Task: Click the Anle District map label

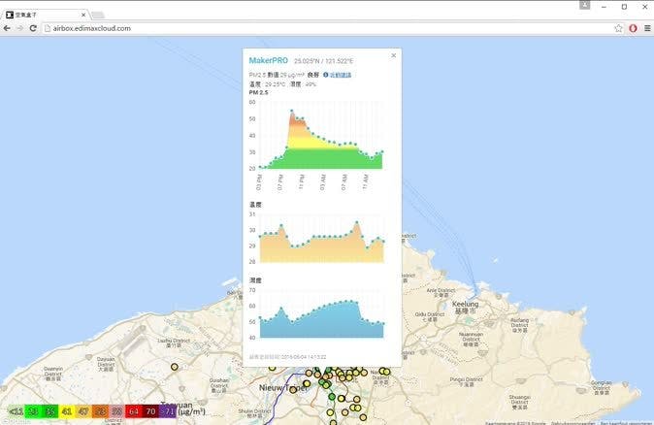Action: pos(441,292)
